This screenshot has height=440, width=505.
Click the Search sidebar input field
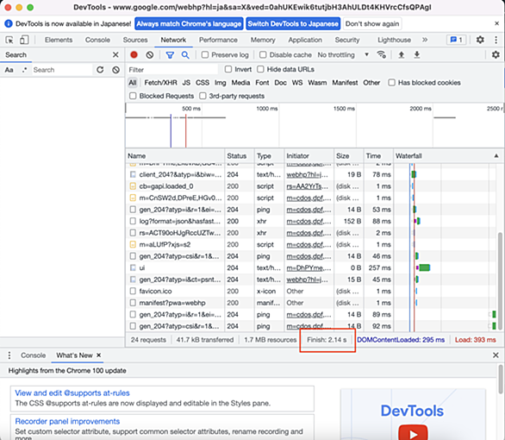(x=62, y=70)
